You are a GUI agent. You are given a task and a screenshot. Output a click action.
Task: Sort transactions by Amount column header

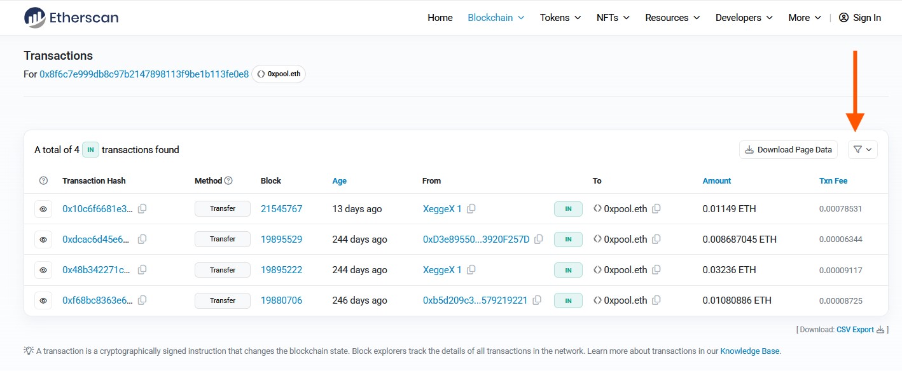[716, 181]
